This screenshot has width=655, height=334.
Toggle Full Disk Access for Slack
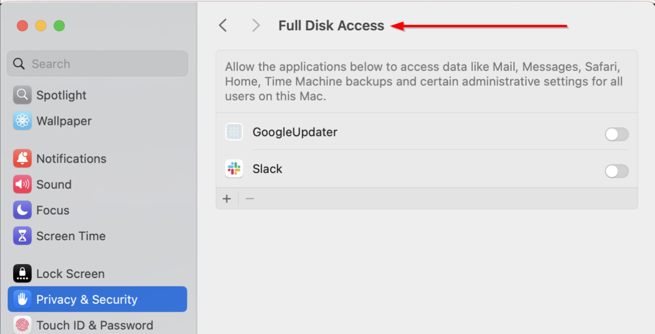(616, 171)
